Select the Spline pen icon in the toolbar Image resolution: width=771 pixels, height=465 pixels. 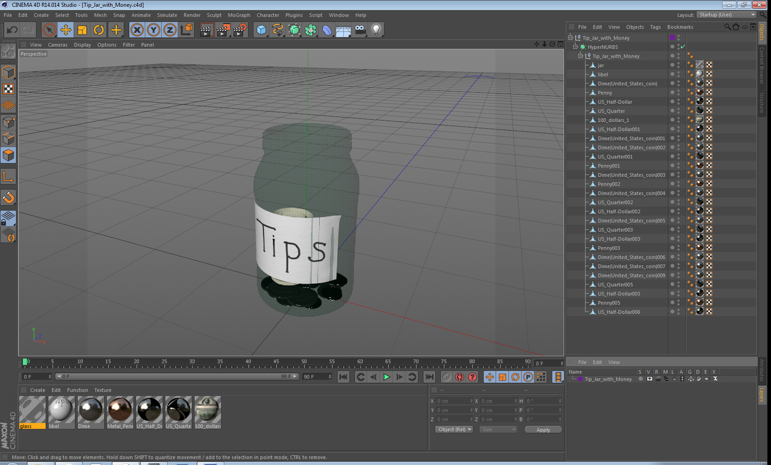click(277, 30)
